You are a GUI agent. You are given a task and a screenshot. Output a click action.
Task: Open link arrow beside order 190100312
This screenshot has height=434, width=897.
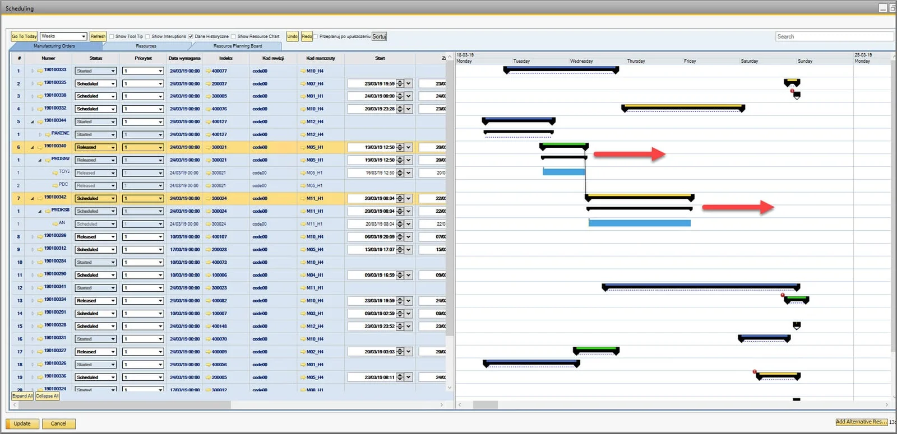(x=40, y=250)
